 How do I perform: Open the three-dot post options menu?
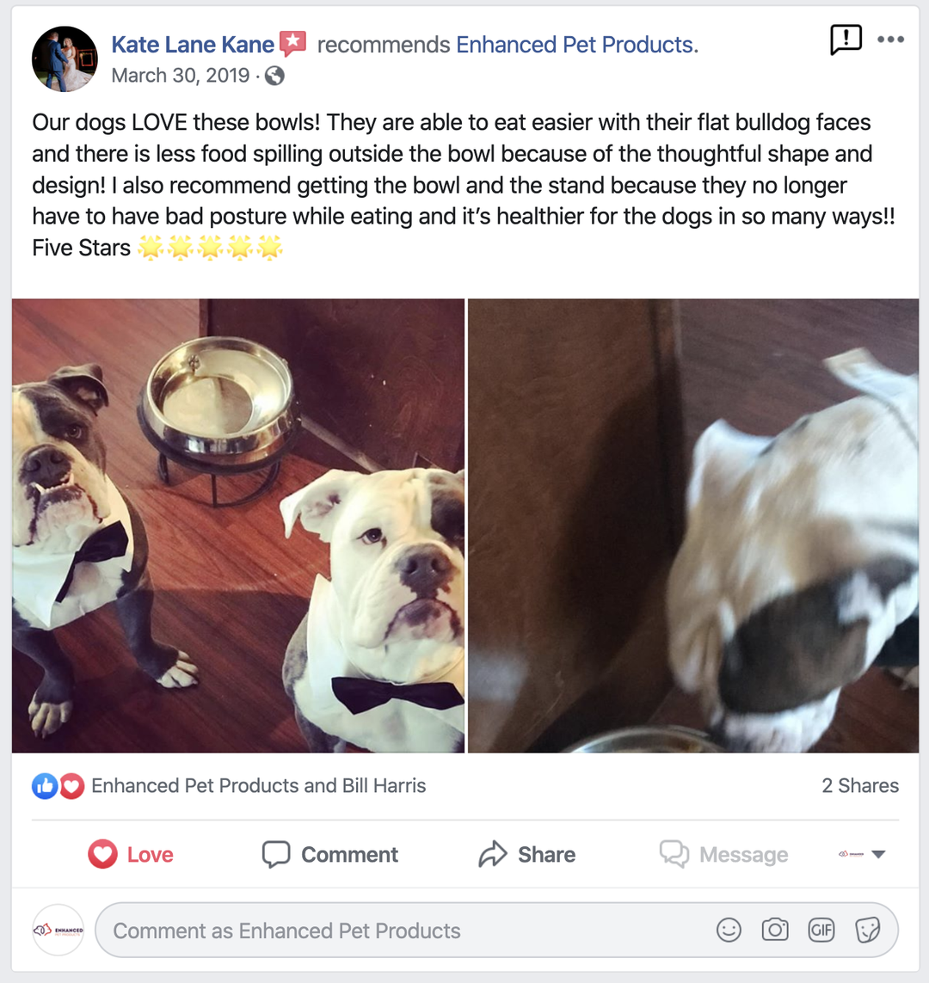tap(890, 40)
